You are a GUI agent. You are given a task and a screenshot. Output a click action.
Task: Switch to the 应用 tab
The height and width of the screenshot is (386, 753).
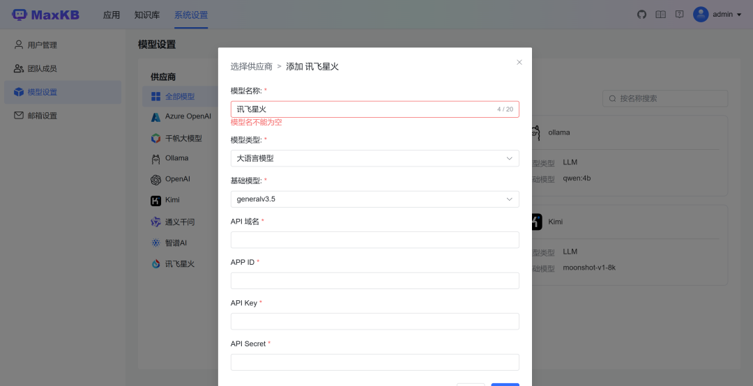pos(112,15)
